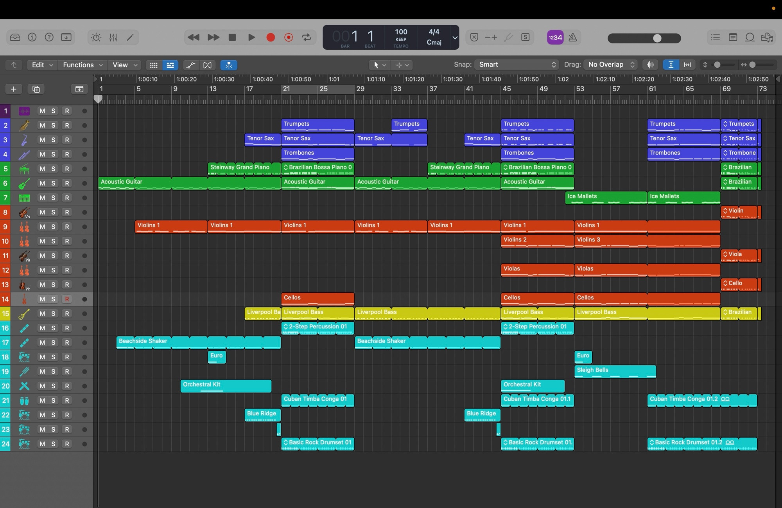Open Smart Controls dial icon
The width and height of the screenshot is (782, 508).
tap(96, 38)
